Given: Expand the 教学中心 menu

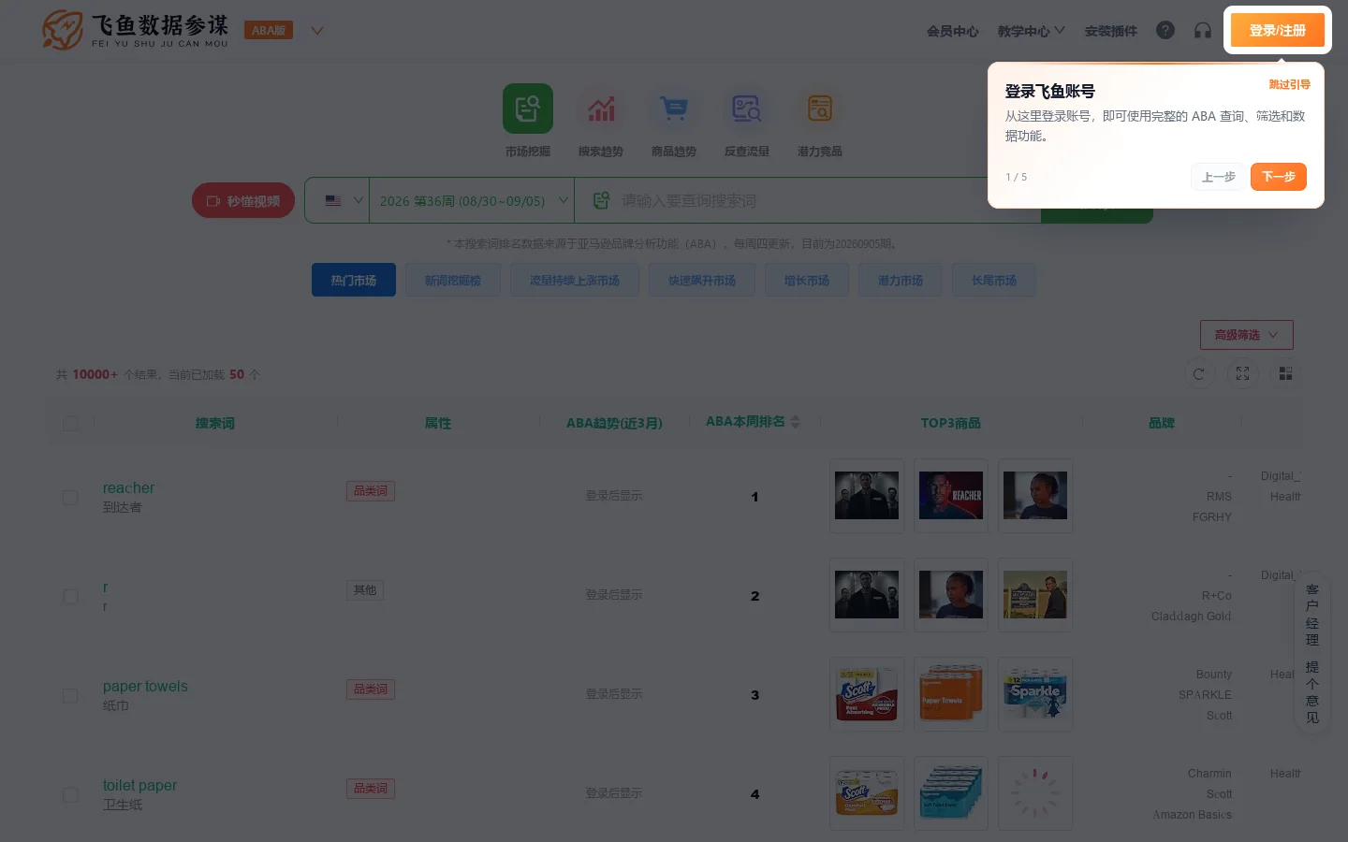Looking at the screenshot, I should 1031,31.
